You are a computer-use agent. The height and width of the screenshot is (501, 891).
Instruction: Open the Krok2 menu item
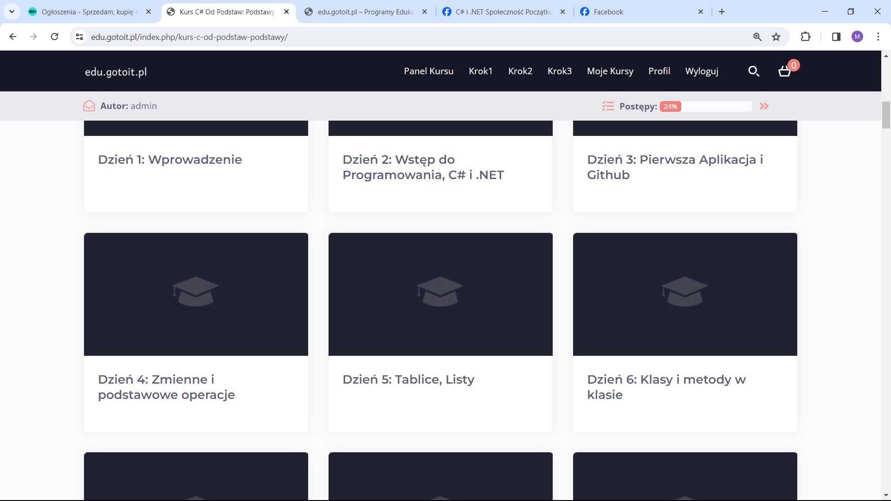(x=520, y=71)
